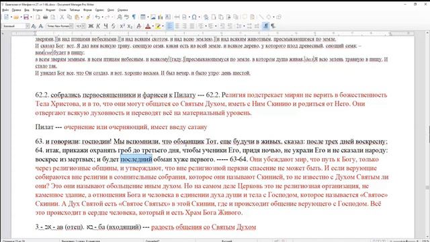Switch to right-to-left text direction
Viewport: 430px width, 242px height.
click(273, 26)
